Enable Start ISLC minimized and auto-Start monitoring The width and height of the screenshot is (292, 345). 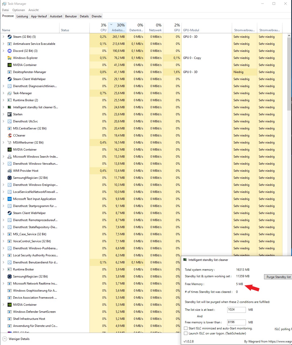point(186,328)
